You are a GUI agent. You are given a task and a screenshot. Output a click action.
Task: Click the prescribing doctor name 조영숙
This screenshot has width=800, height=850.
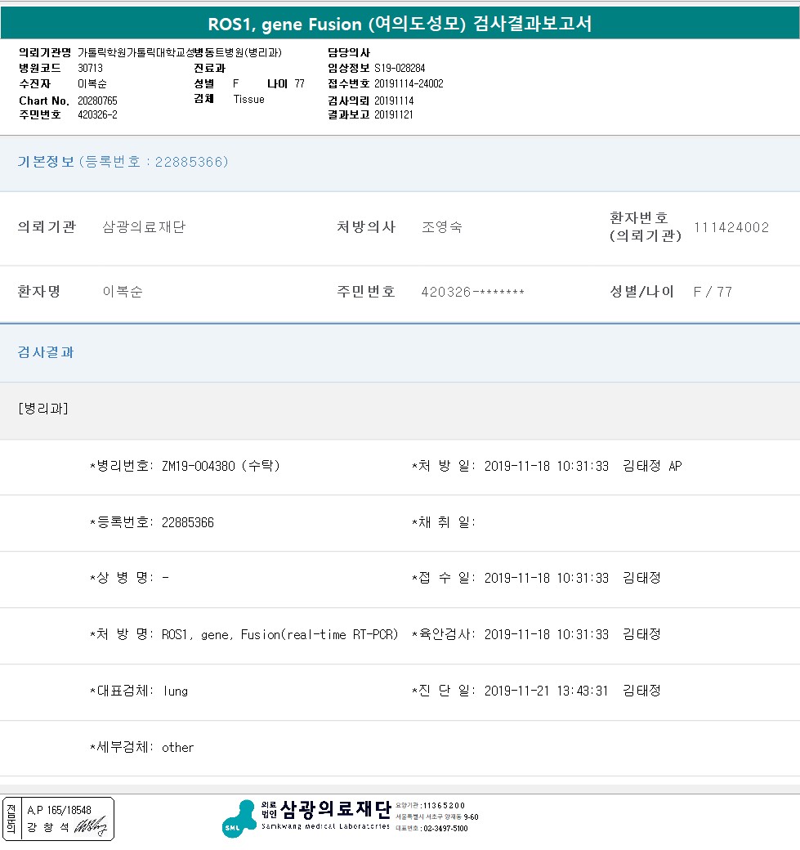[442, 227]
